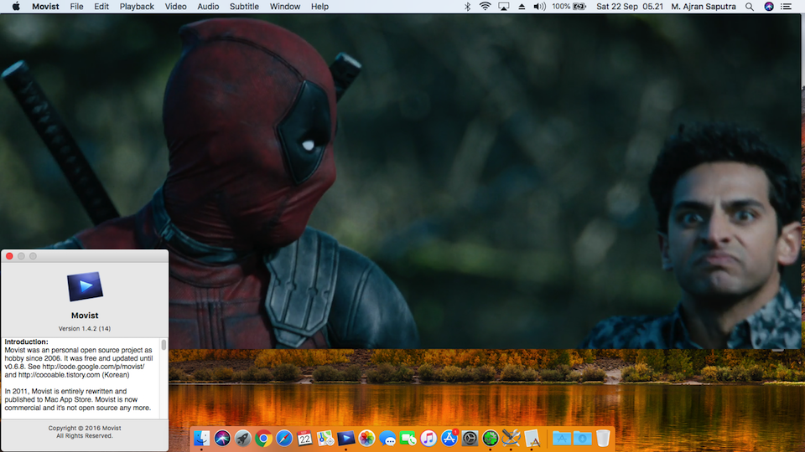Launch Siri from the Dock

tap(222, 438)
